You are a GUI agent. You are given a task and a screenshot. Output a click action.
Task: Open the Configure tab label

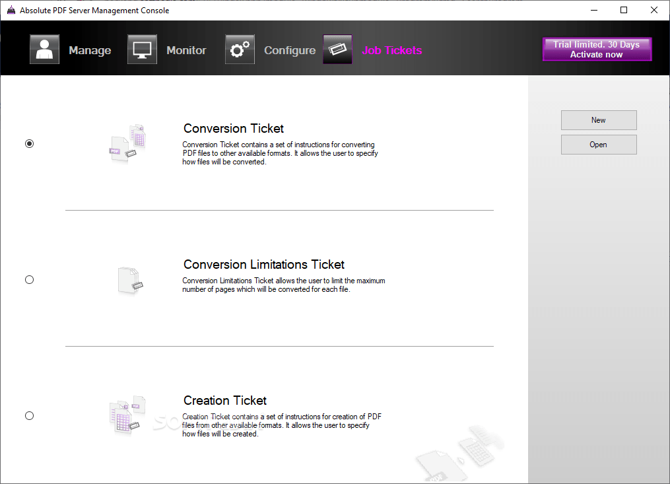[290, 50]
